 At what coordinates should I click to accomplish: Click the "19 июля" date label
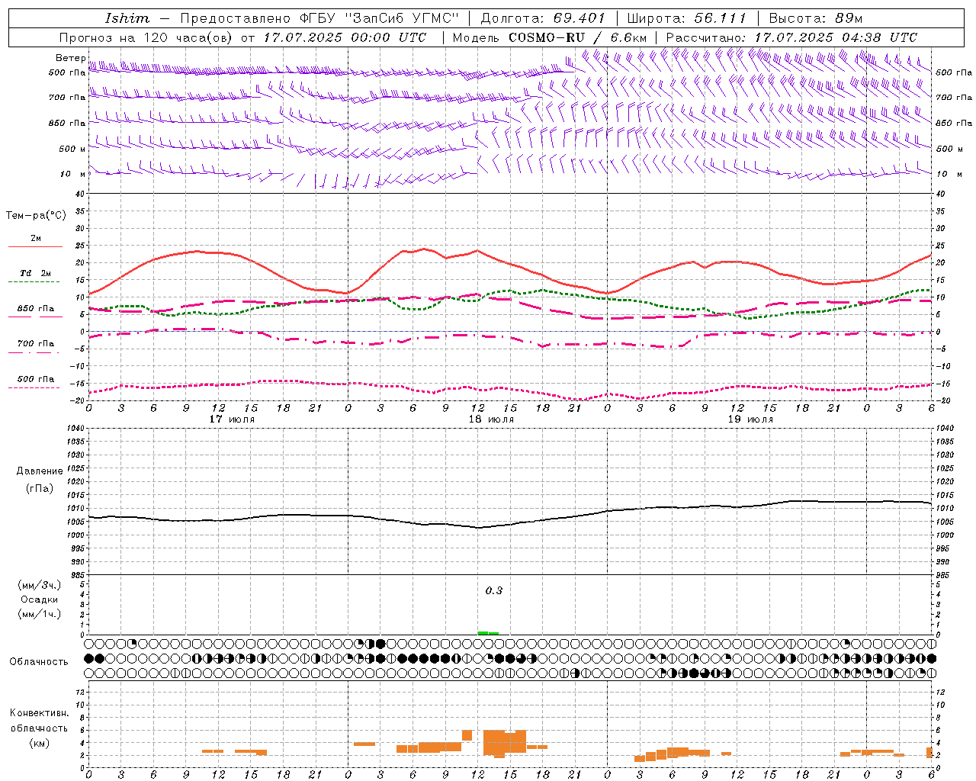pos(750,419)
